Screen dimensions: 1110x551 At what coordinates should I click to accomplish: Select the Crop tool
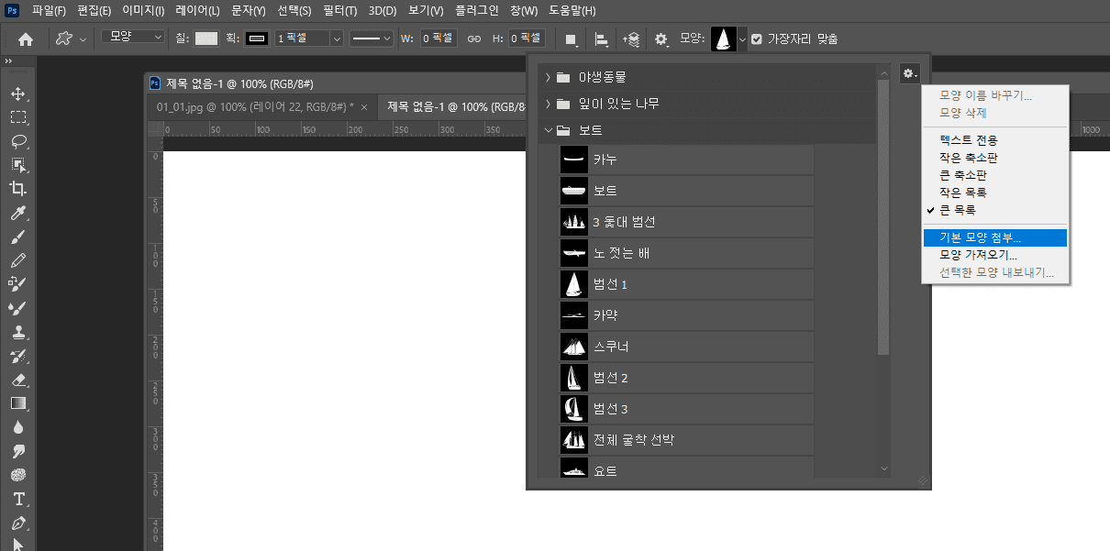point(18,189)
